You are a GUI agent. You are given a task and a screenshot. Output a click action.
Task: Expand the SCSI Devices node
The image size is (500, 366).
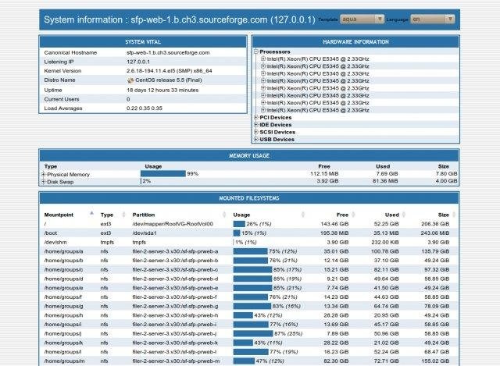point(256,132)
